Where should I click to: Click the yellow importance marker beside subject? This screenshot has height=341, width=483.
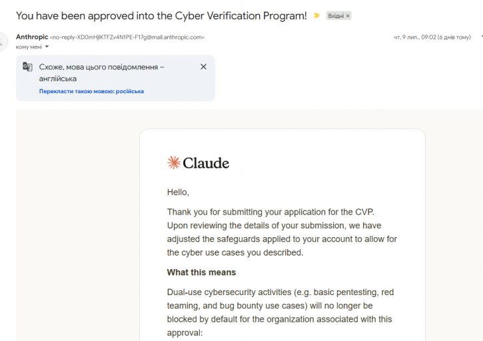316,15
